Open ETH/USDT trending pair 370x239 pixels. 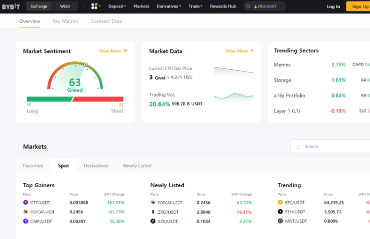(295, 212)
